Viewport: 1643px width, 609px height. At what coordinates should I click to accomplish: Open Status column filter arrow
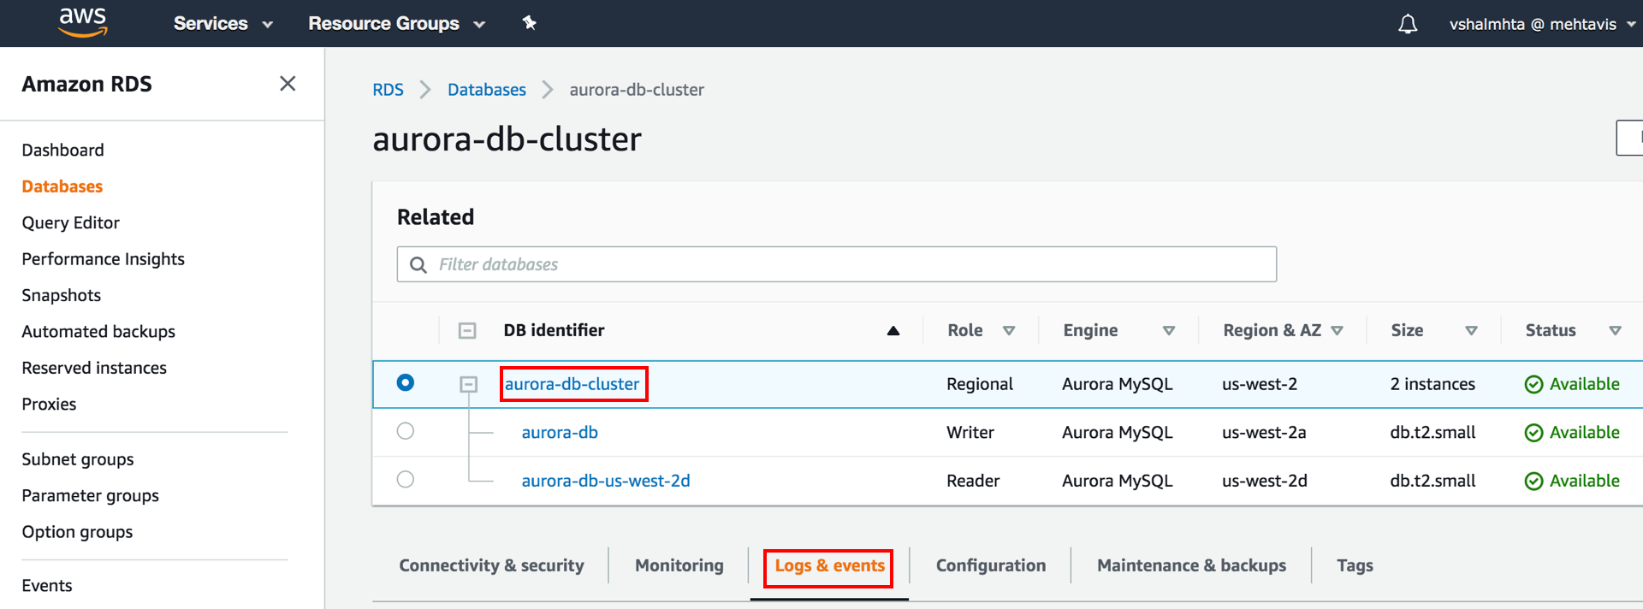(1616, 331)
